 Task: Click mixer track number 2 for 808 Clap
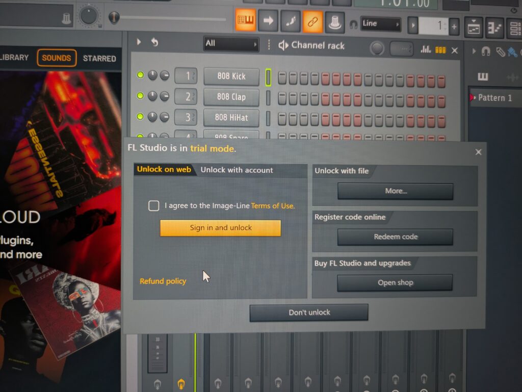pyautogui.click(x=186, y=97)
